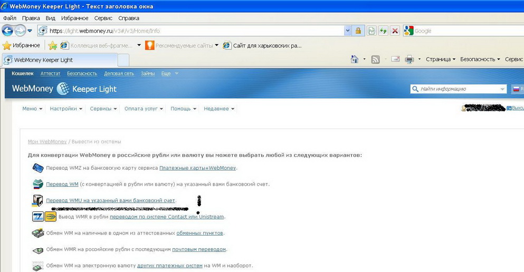Open the Правка menu

coord(31,18)
